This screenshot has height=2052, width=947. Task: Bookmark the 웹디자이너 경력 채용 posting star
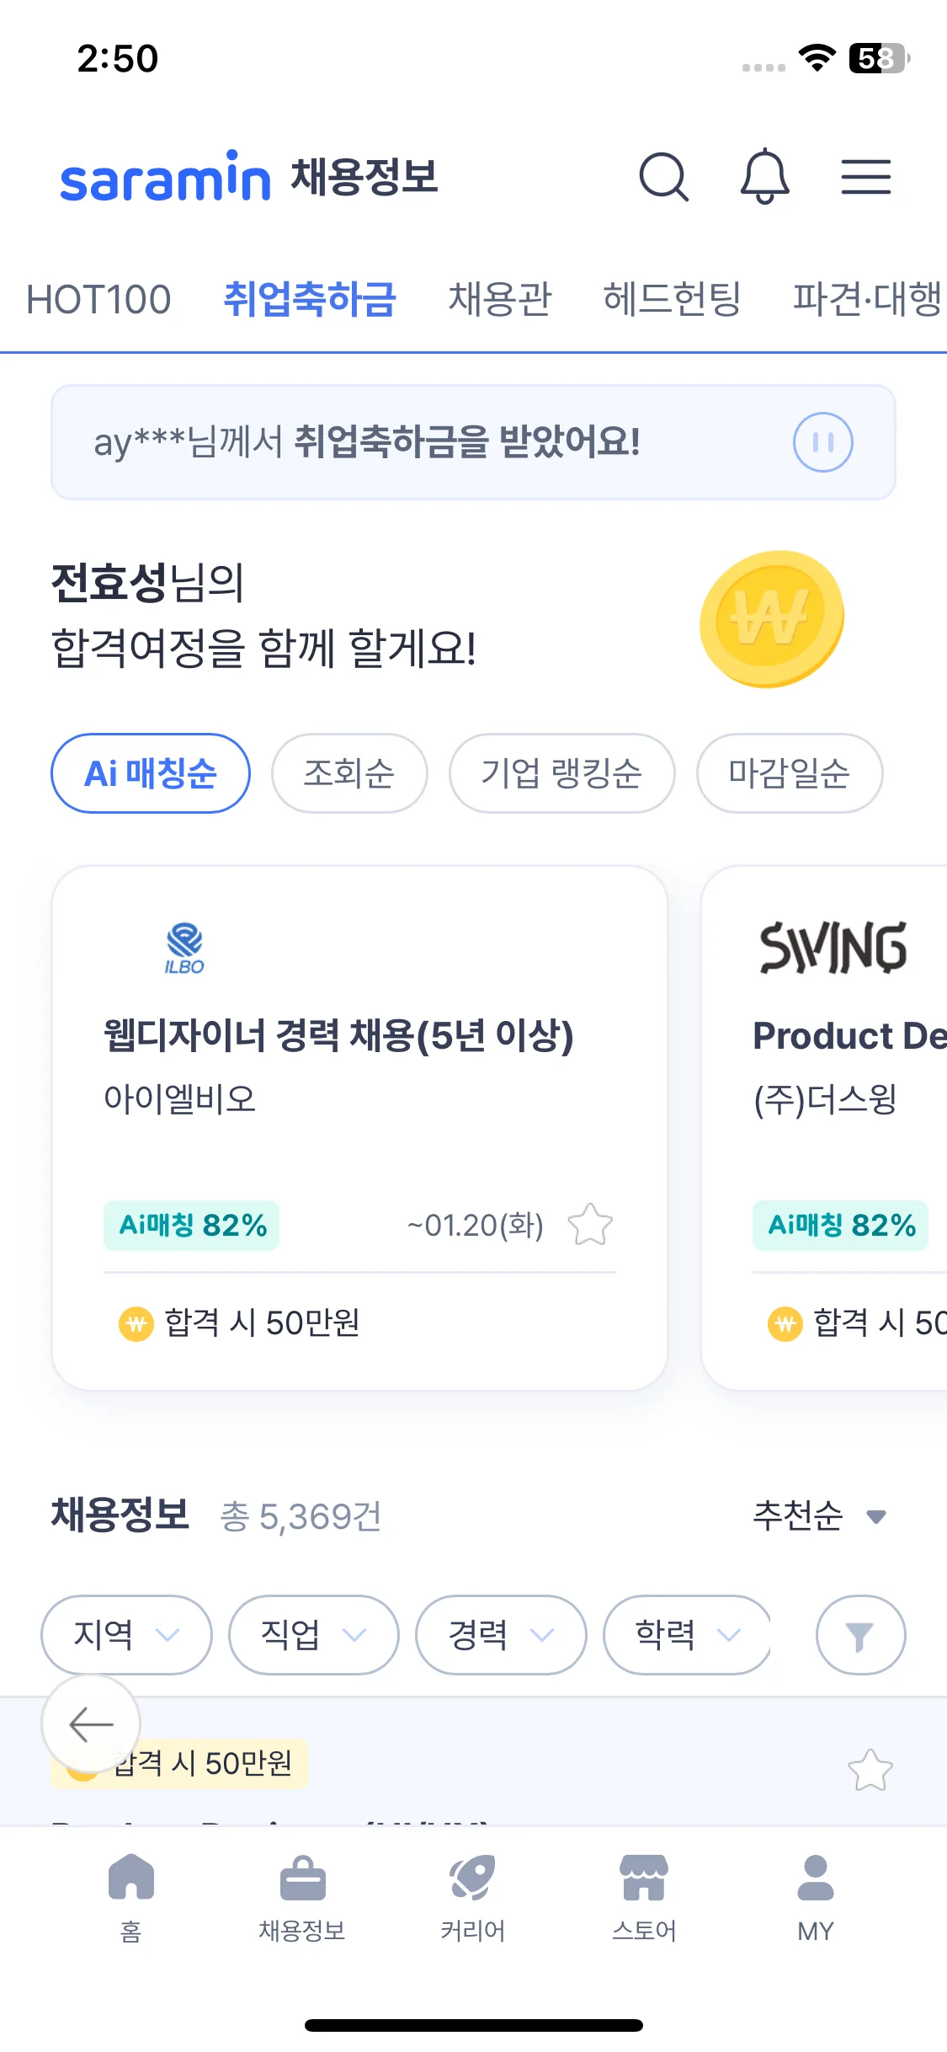click(x=590, y=1225)
